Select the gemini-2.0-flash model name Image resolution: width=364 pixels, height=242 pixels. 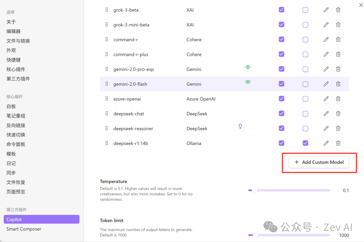click(x=130, y=84)
